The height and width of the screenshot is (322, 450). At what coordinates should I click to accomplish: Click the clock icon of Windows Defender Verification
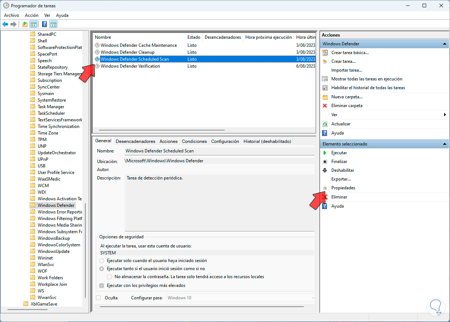click(97, 66)
